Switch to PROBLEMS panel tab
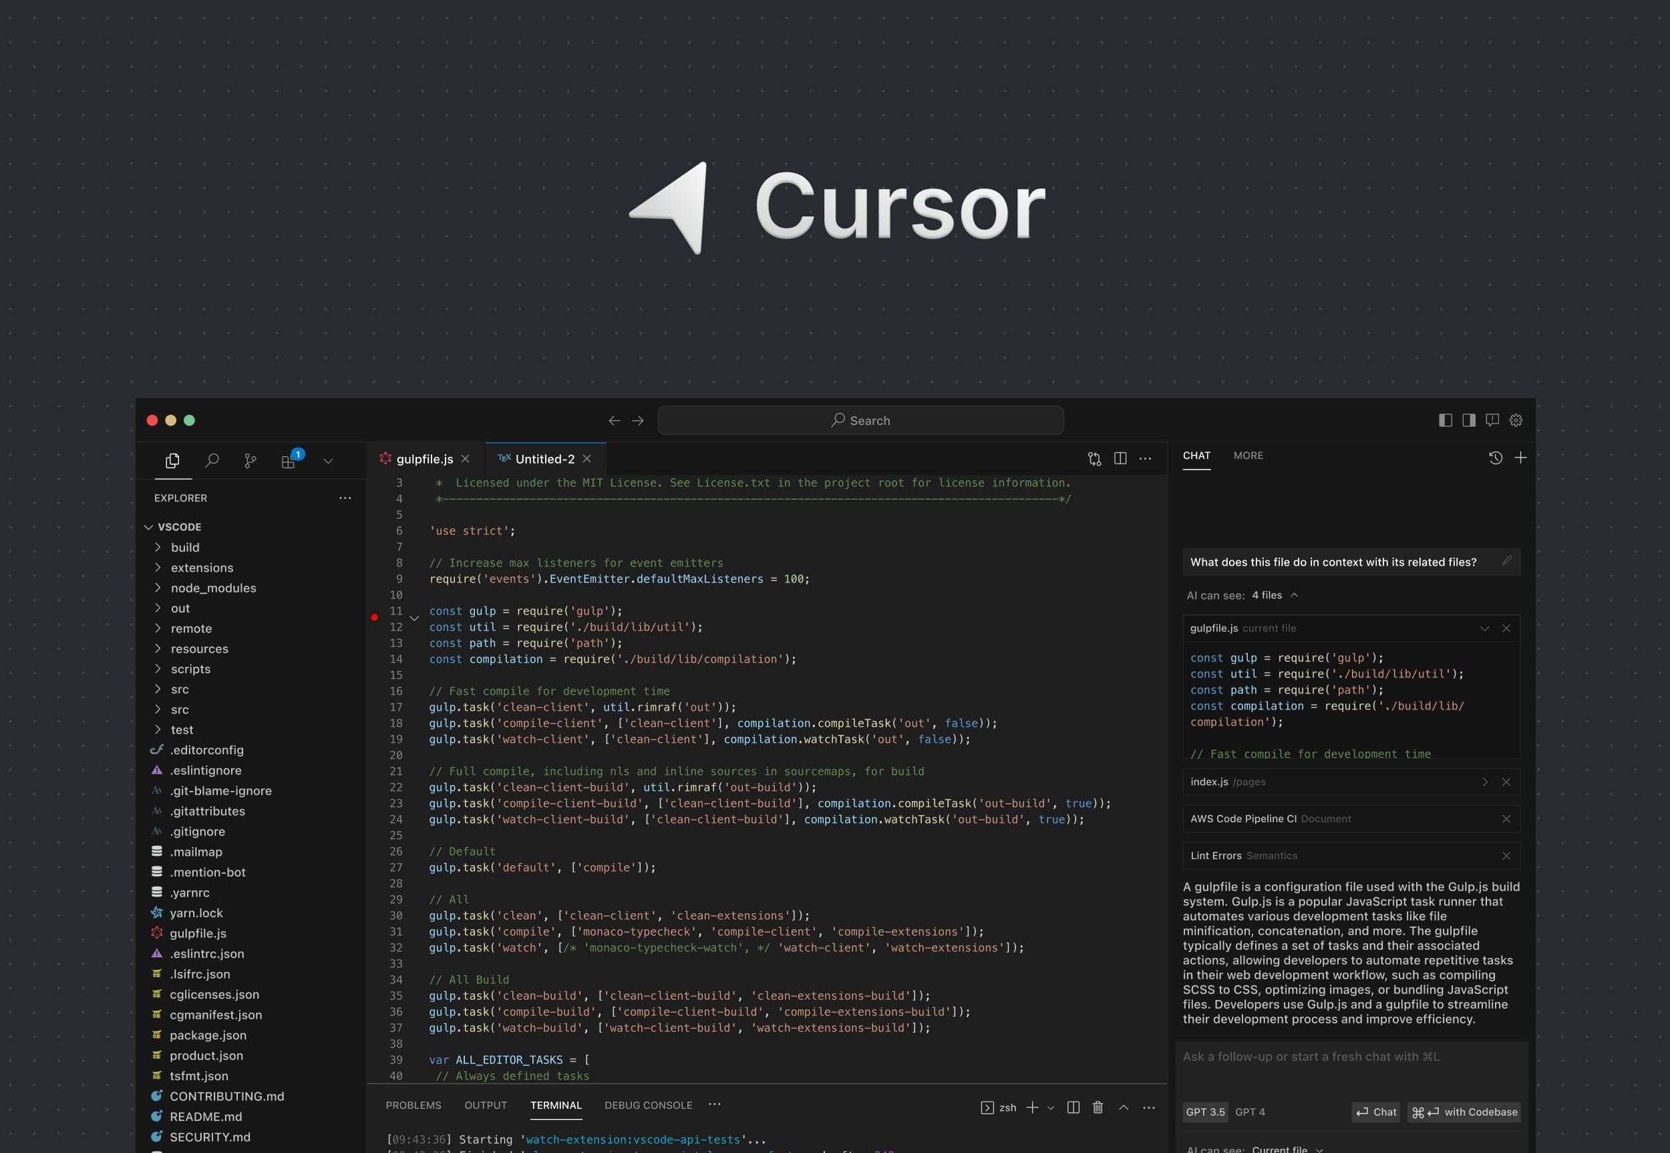The height and width of the screenshot is (1153, 1670). click(x=413, y=1106)
